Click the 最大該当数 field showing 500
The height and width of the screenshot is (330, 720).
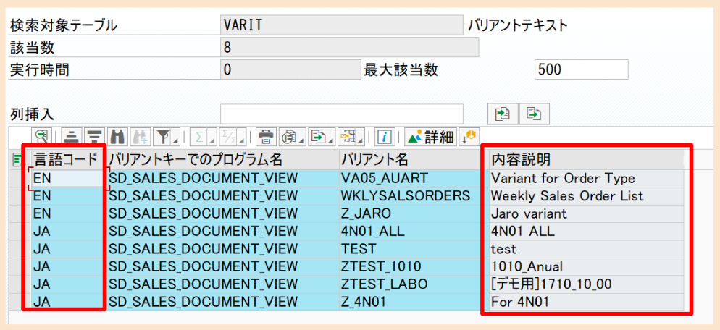pos(581,70)
